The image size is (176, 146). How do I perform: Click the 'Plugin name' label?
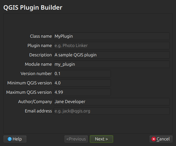40,46
